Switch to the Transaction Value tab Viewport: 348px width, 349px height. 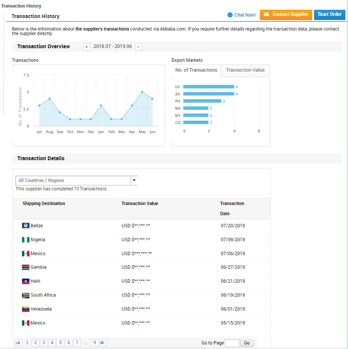[x=245, y=70]
